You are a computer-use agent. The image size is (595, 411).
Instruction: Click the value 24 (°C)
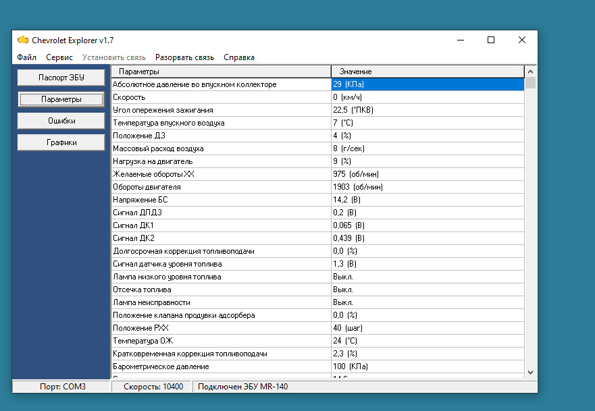[x=428, y=341]
